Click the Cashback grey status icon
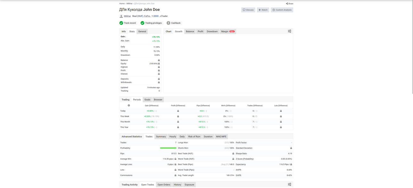The image size is (413, 188). 168,23
